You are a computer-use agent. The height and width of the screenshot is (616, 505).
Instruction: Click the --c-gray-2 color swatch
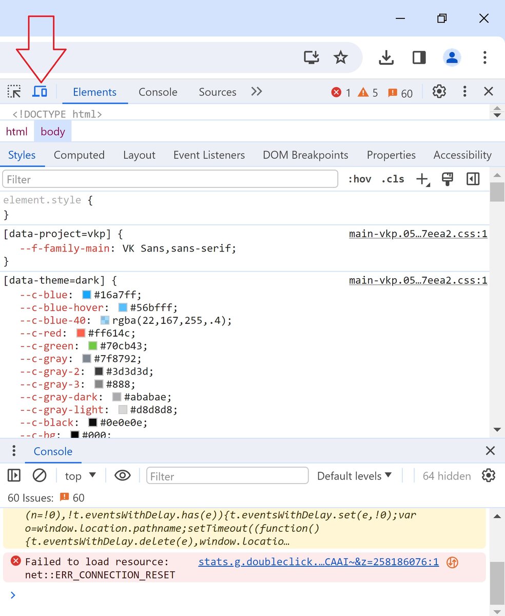point(99,372)
